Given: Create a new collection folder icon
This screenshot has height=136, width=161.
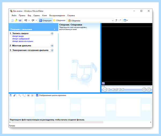Looking at the screenshot, I should (120, 20).
